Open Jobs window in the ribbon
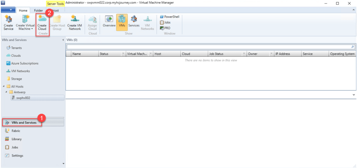The image size is (357, 168). [166, 22]
